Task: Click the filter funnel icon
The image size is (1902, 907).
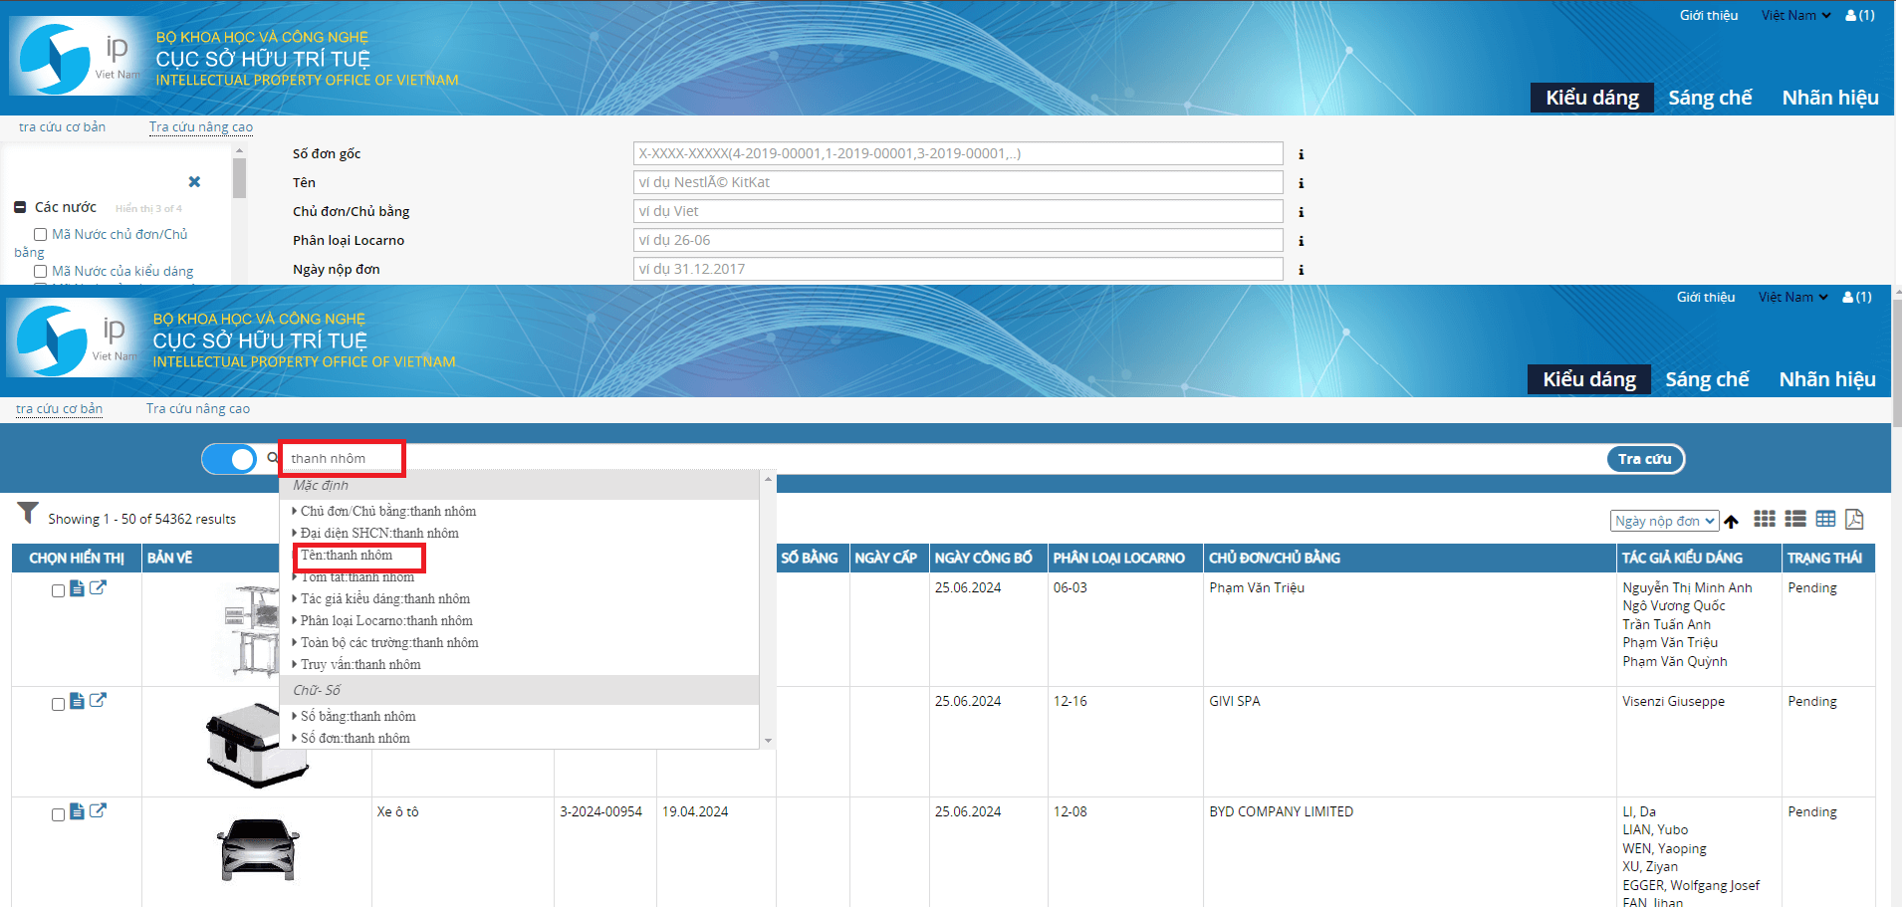Action: (x=28, y=514)
